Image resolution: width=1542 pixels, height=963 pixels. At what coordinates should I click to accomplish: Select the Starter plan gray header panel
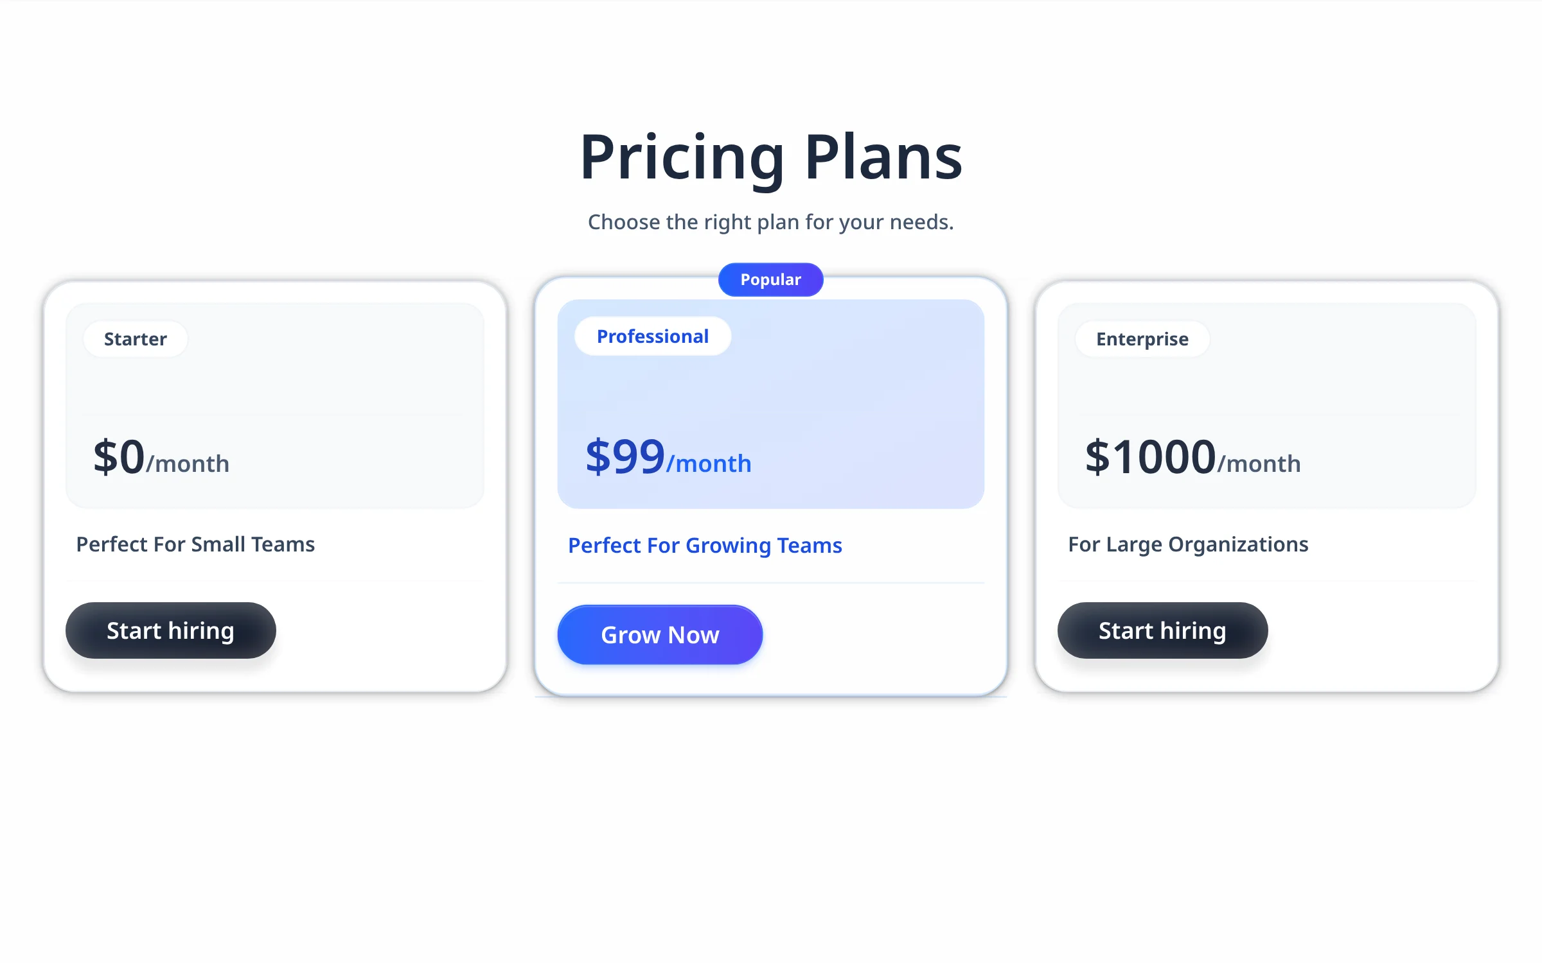(275, 405)
